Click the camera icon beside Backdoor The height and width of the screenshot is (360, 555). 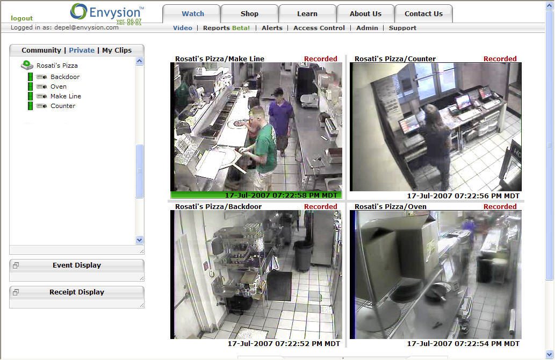[42, 77]
